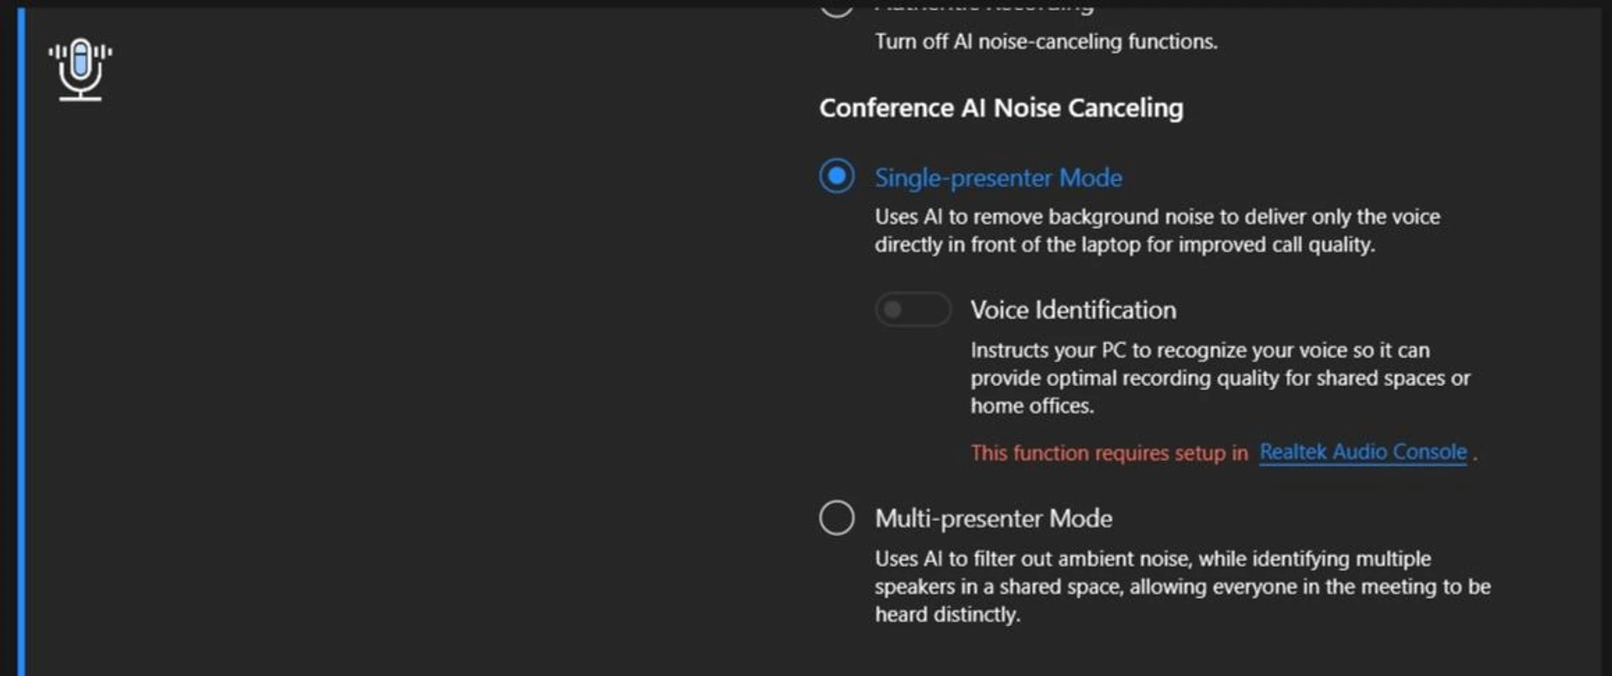Click the Multi-presenter Mode description paragraph

[x=1182, y=586]
